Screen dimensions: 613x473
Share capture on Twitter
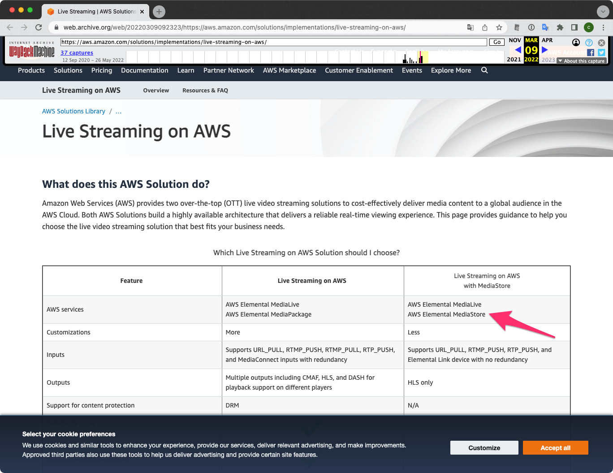point(601,53)
